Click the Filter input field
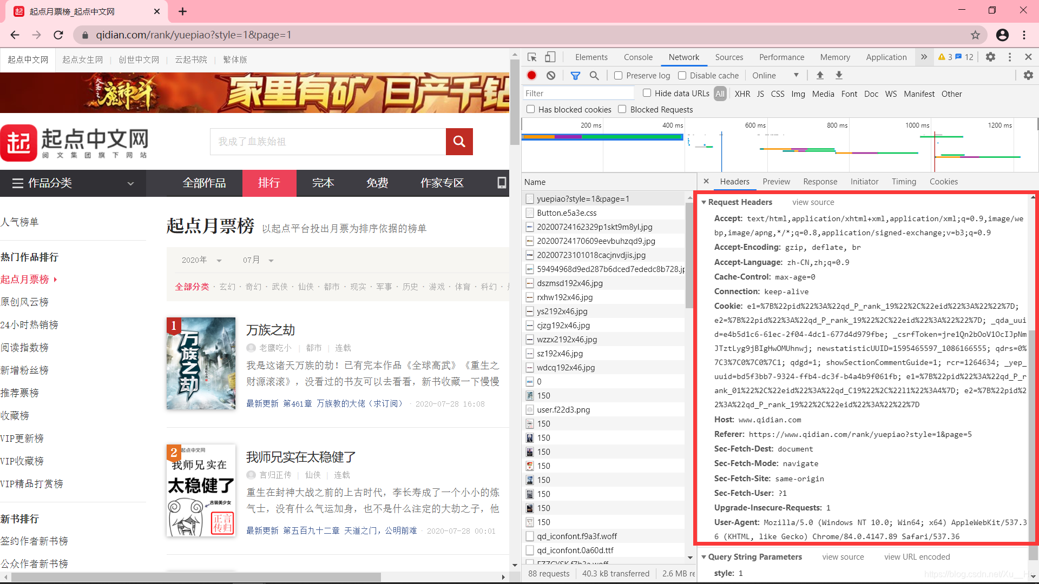 pos(578,94)
